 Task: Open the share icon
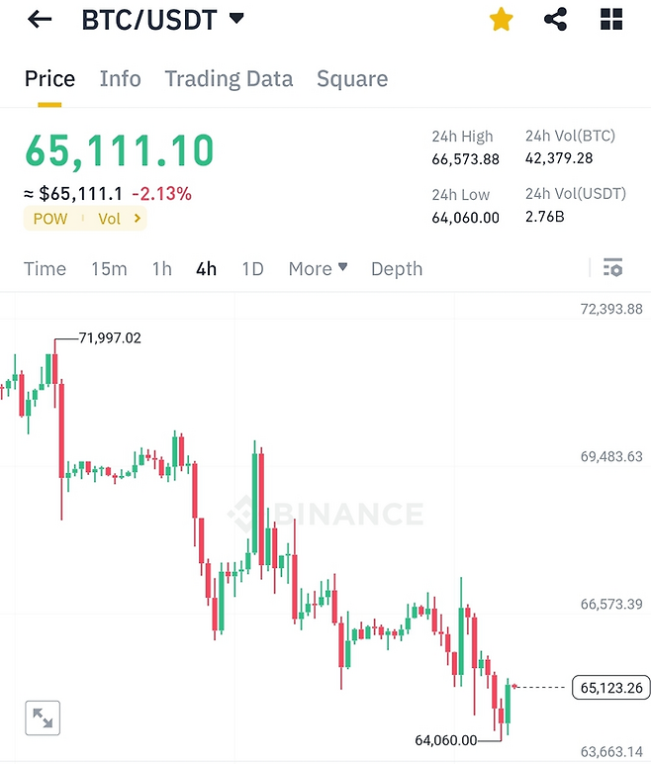click(x=556, y=19)
